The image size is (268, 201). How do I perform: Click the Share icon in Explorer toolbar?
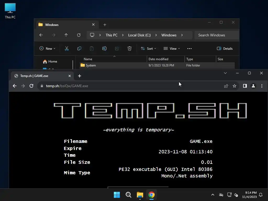[117, 48]
